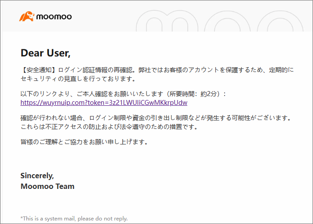Click the moomoo bull logo icon
The height and width of the screenshot is (224, 313).
(27, 16)
